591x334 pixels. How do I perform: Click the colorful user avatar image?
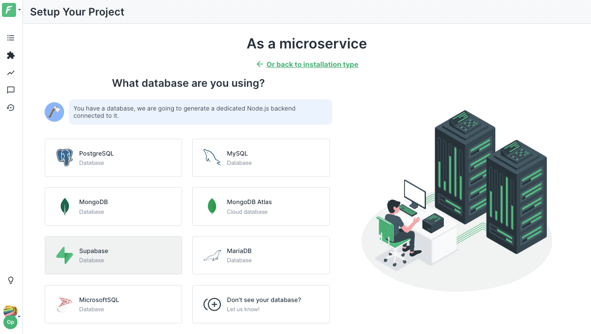(10, 311)
